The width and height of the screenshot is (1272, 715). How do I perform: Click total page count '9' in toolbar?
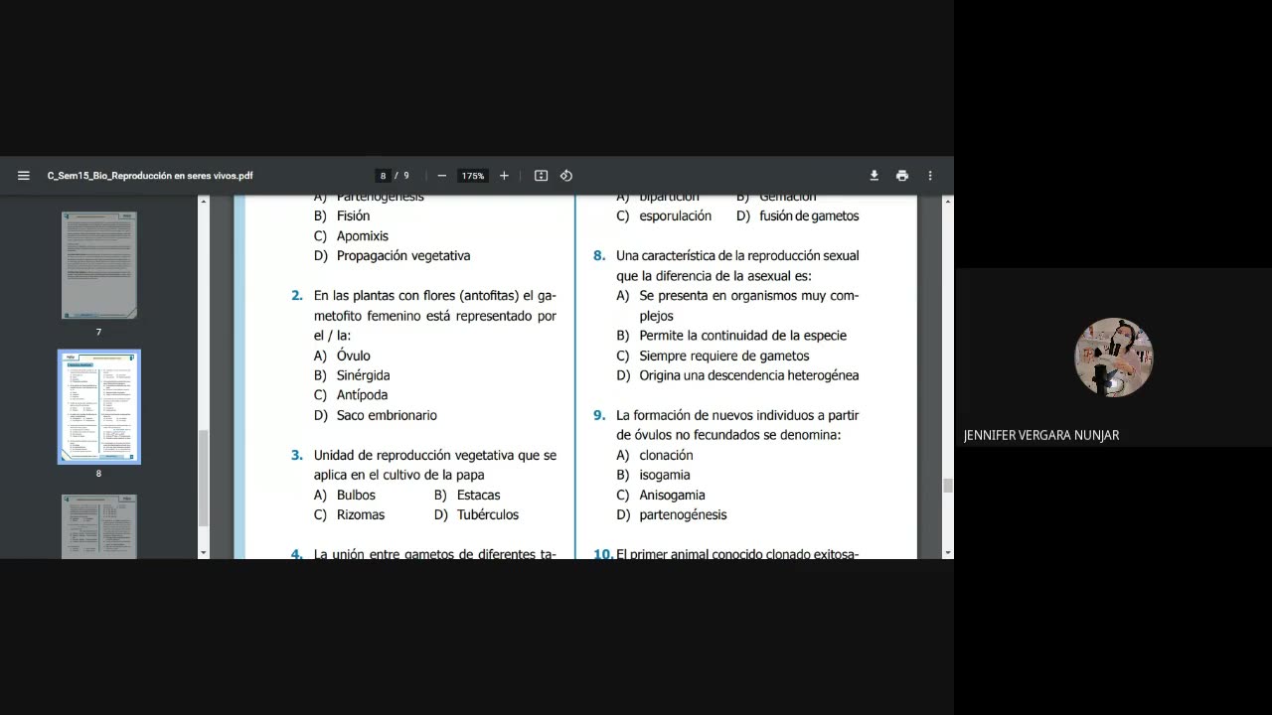(406, 176)
